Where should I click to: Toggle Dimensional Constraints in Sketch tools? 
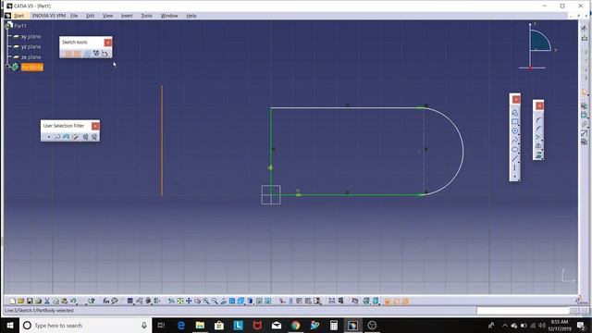[x=105, y=54]
